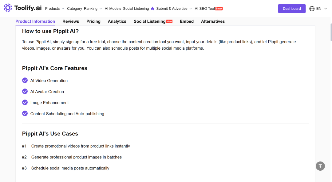Click the 'How to use Pippit AI?' heading
This screenshot has height=182, width=332.
50,31
